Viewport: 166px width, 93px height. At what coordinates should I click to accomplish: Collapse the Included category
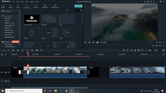18,16
